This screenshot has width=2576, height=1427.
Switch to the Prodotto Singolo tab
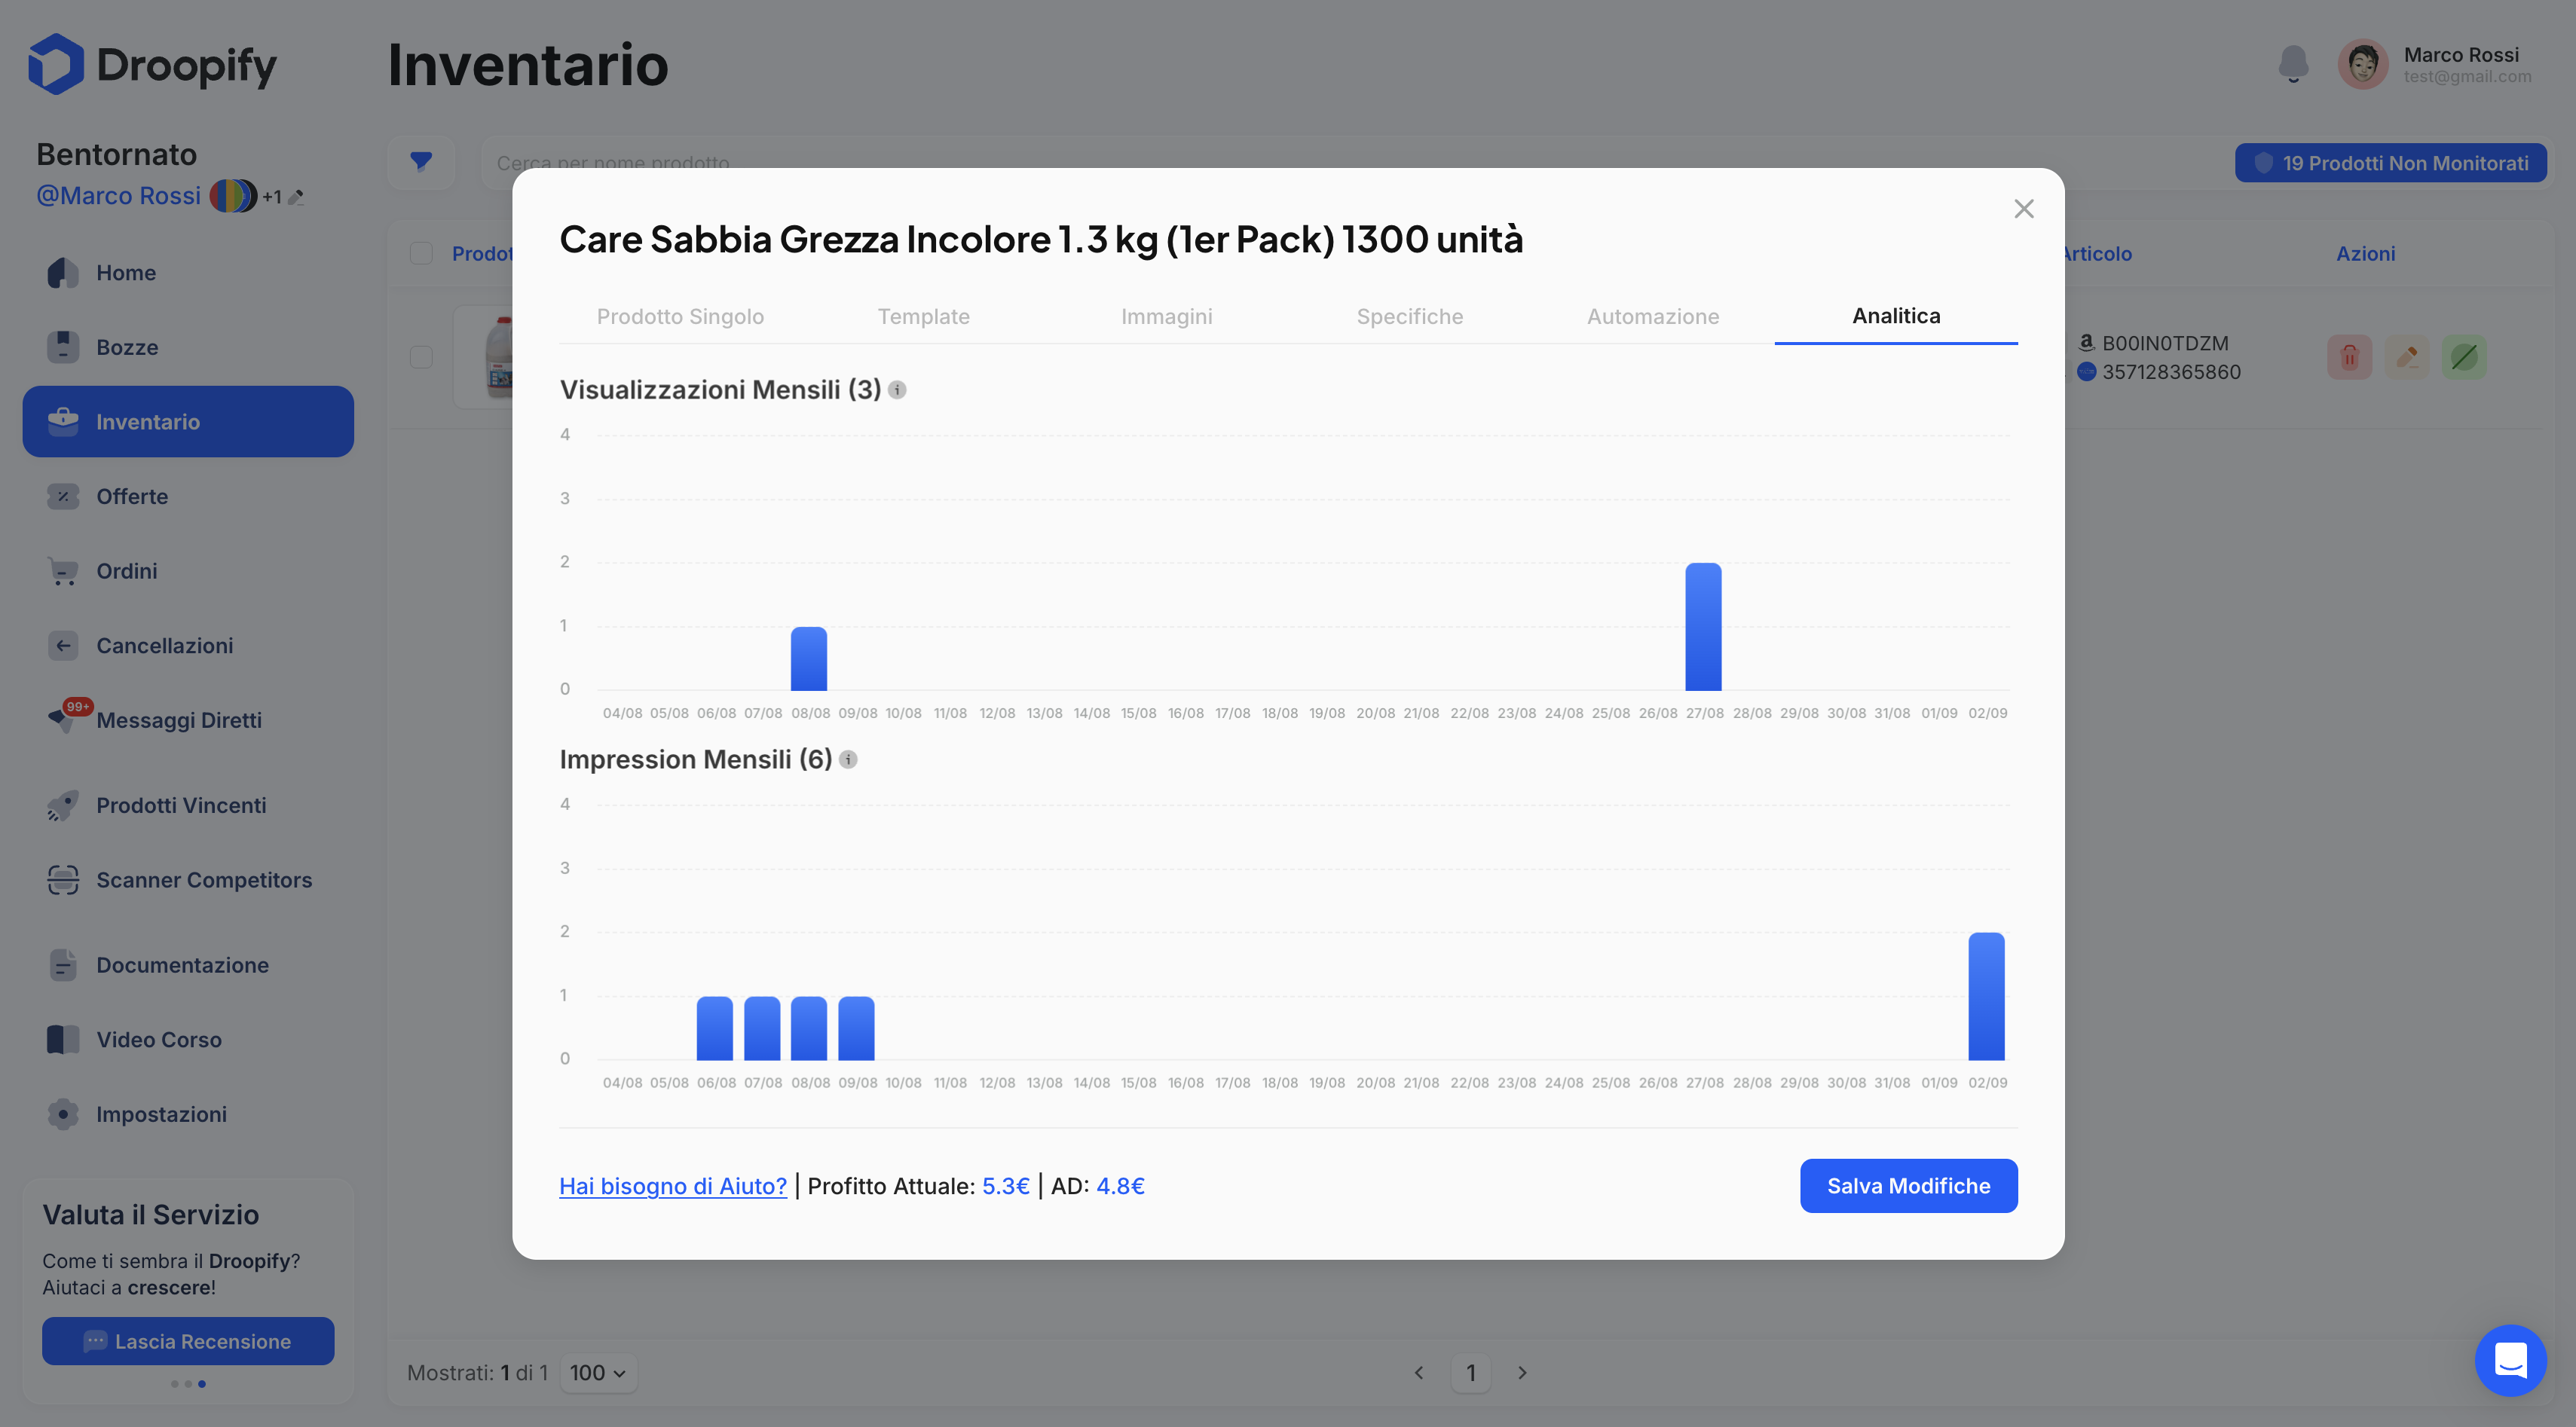(680, 316)
